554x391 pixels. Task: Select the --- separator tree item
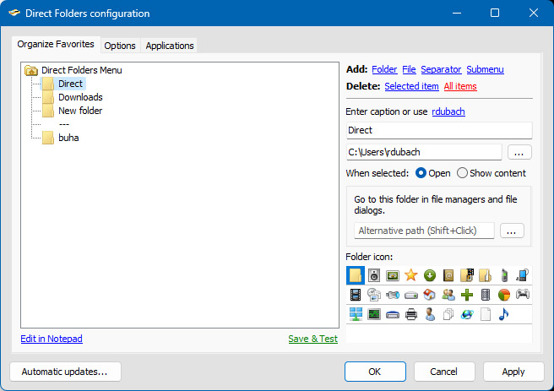click(64, 124)
